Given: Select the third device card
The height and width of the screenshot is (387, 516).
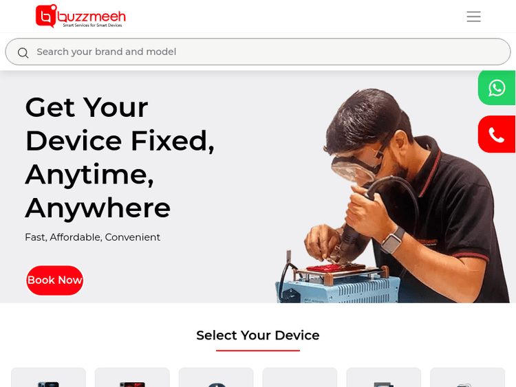Looking at the screenshot, I should click(x=216, y=377).
